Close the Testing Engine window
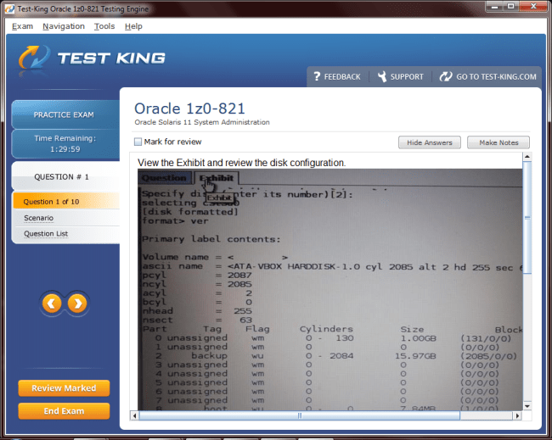The image size is (552, 440). click(x=533, y=6)
